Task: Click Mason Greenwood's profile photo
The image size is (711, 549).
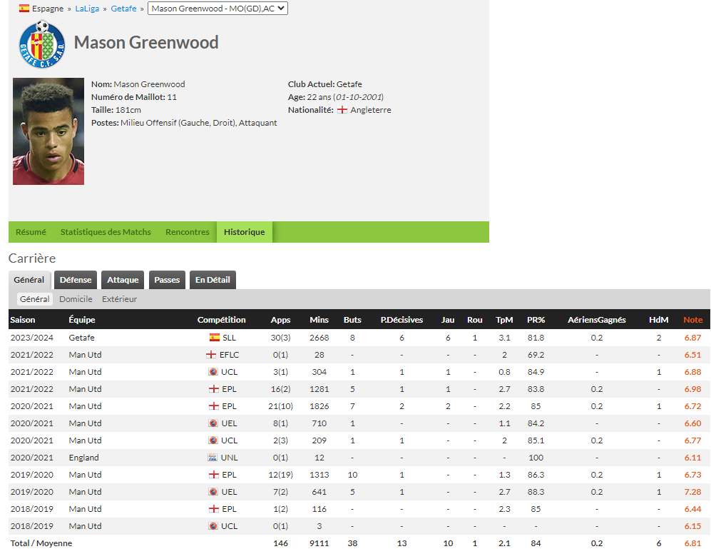Action: click(x=48, y=131)
